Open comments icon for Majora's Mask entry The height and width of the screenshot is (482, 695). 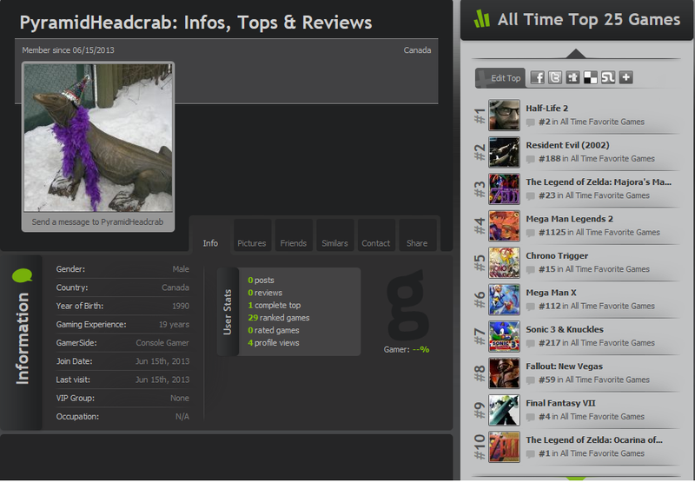[530, 195]
